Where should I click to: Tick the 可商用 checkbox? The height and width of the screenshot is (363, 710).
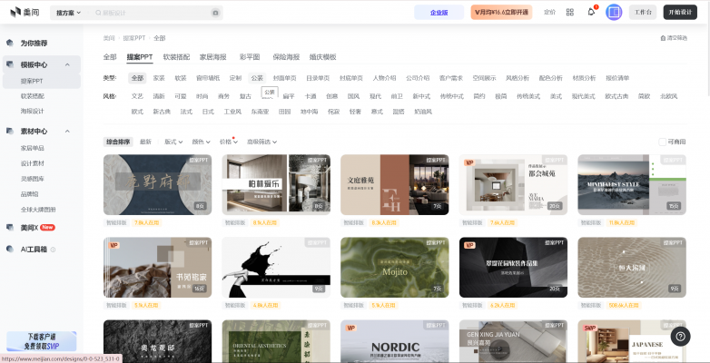(662, 142)
